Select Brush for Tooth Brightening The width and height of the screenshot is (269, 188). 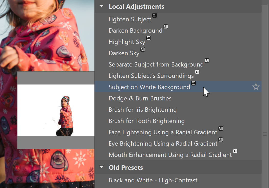coord(147,121)
